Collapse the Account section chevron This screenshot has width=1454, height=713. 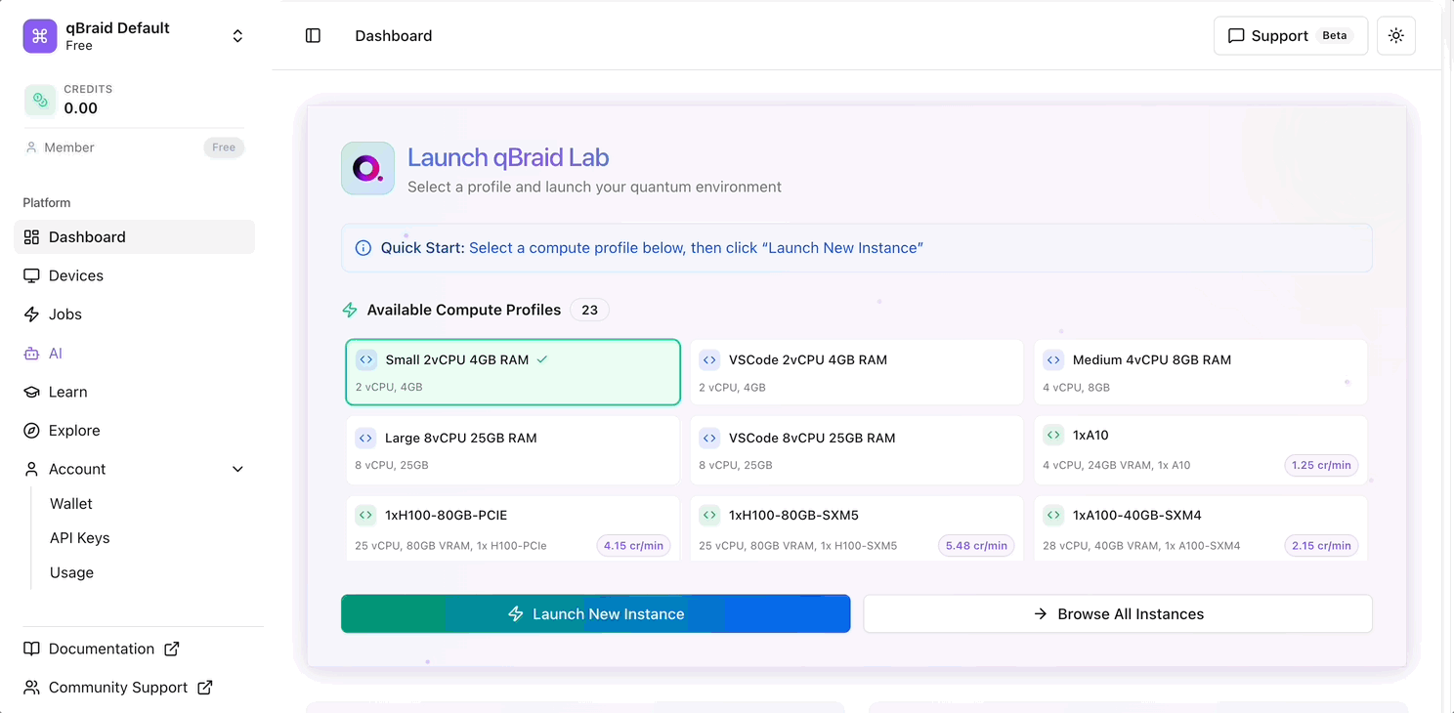237,469
